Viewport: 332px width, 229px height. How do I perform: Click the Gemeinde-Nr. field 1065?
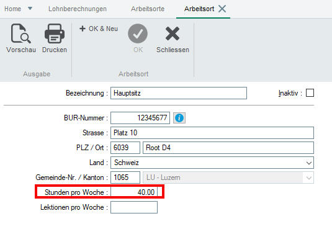pos(125,177)
